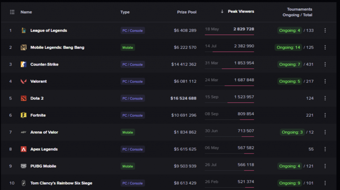Click the PC / Console tag for Dota 2

[x=132, y=98]
